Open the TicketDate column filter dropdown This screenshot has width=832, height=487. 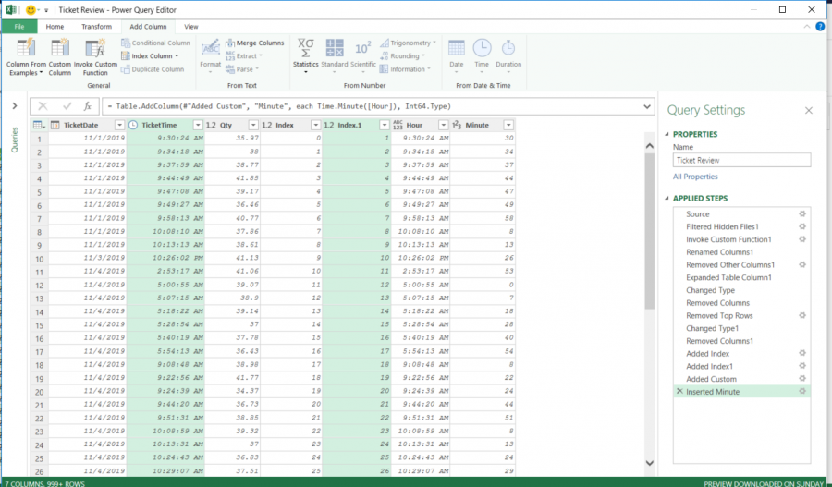[119, 125]
